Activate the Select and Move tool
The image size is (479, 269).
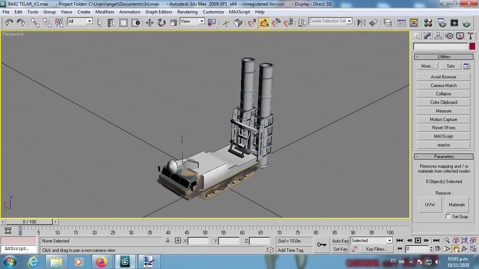coord(149,22)
